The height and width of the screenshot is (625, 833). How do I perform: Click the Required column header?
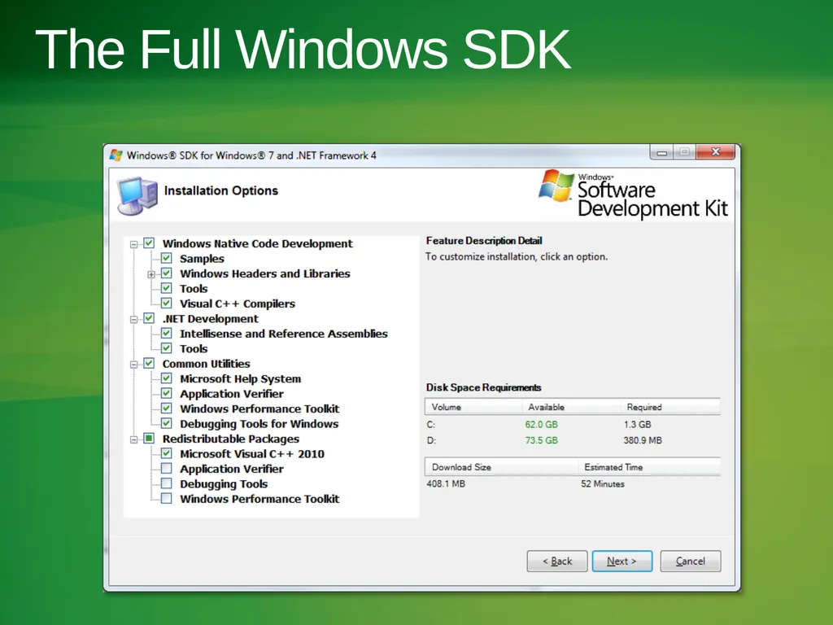[670, 407]
